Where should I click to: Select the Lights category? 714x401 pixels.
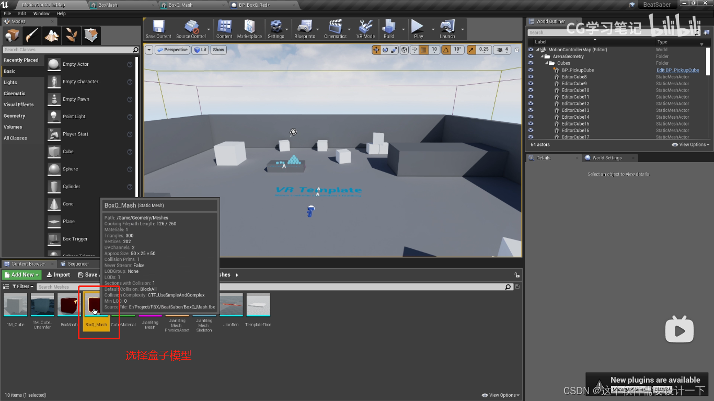click(22, 82)
